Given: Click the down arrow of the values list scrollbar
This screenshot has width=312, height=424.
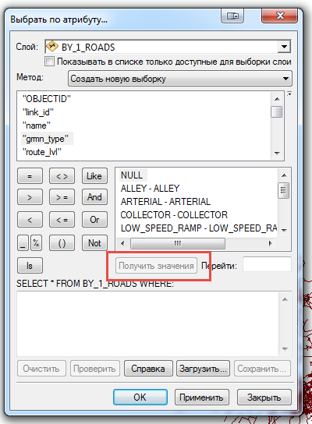Looking at the screenshot, I should 284,230.
